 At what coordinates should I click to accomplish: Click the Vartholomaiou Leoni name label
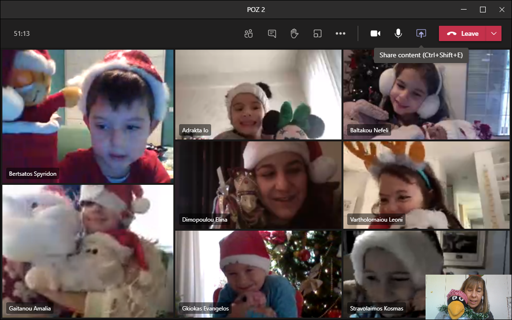376,219
